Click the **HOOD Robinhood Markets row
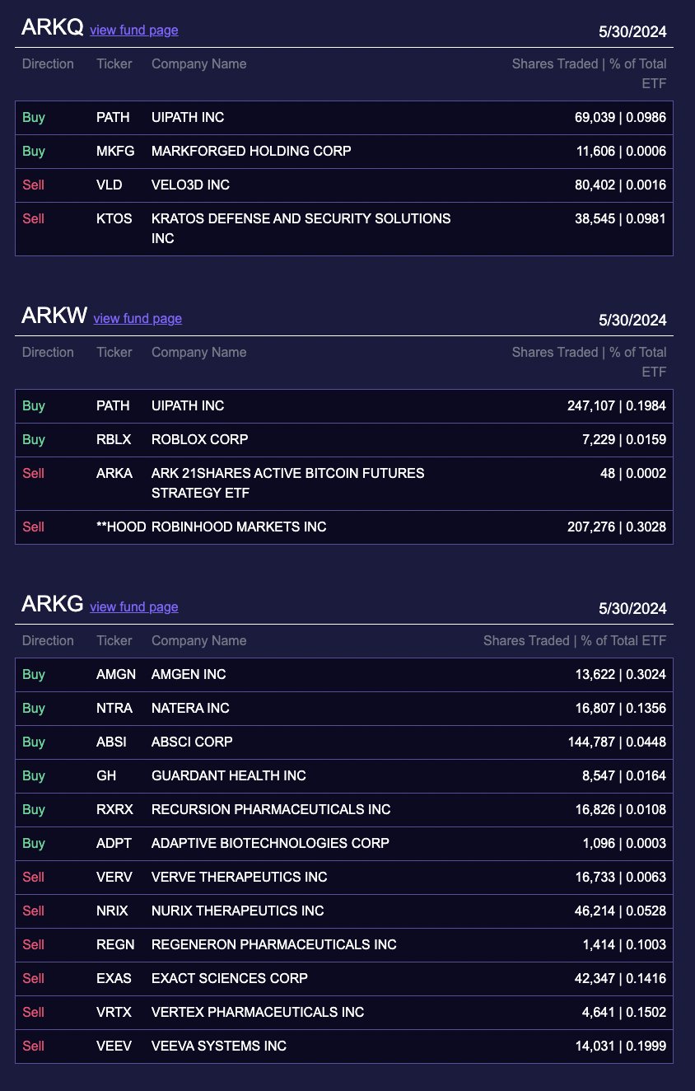This screenshot has height=1091, width=695. (344, 527)
